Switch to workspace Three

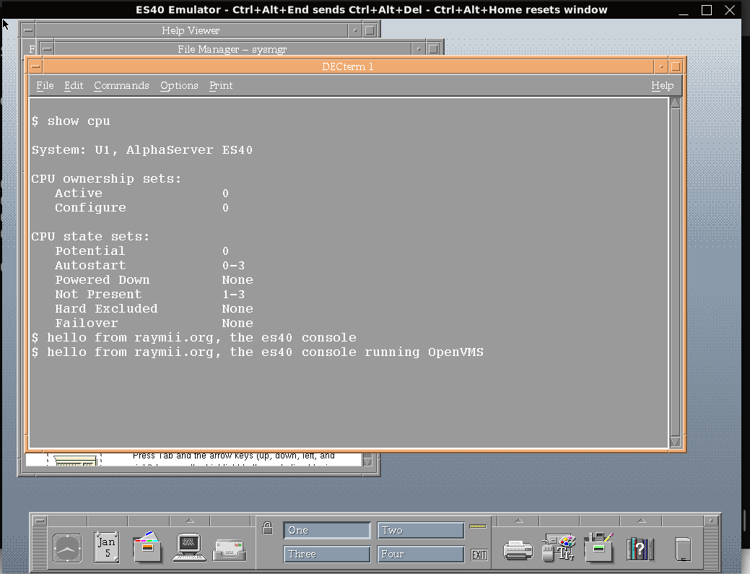327,554
